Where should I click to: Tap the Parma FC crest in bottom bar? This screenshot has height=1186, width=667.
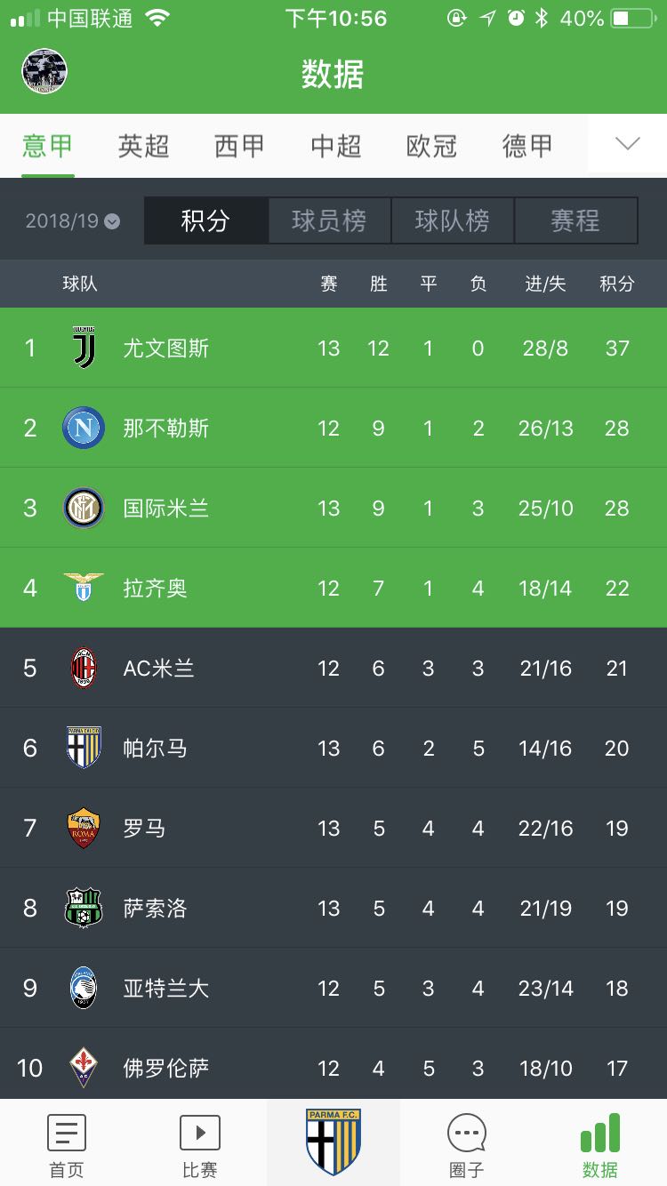[x=333, y=1142]
